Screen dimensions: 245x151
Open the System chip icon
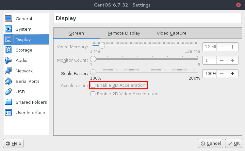[x=8, y=29]
